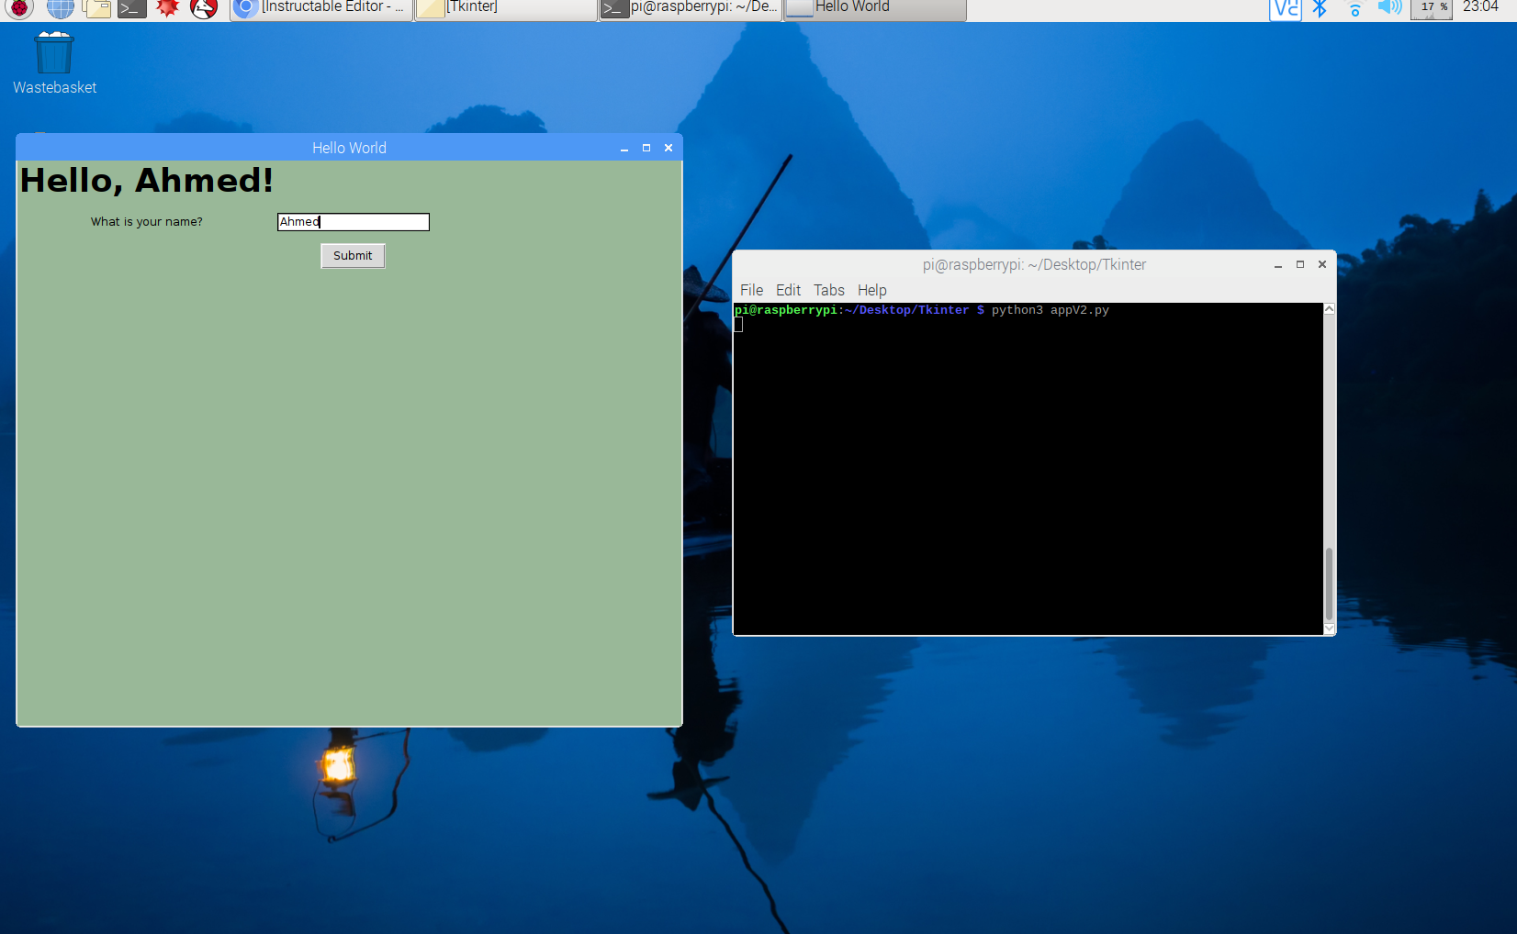Open the File Manager from the taskbar
Viewport: 1517px width, 934px height.
click(x=96, y=9)
